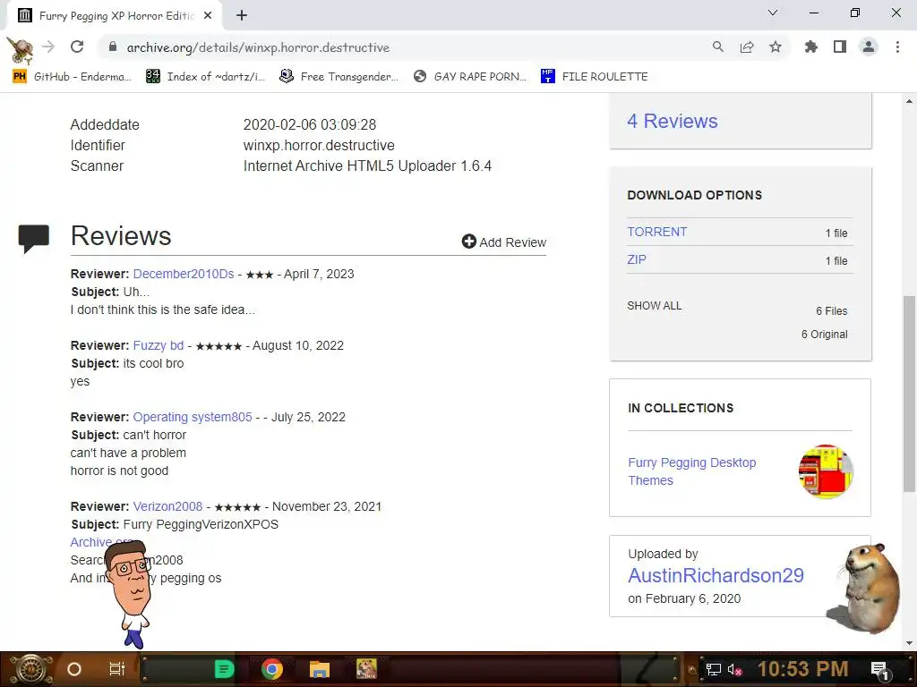
Task: Click the 10:53 PM taskbar clock
Action: click(x=803, y=669)
